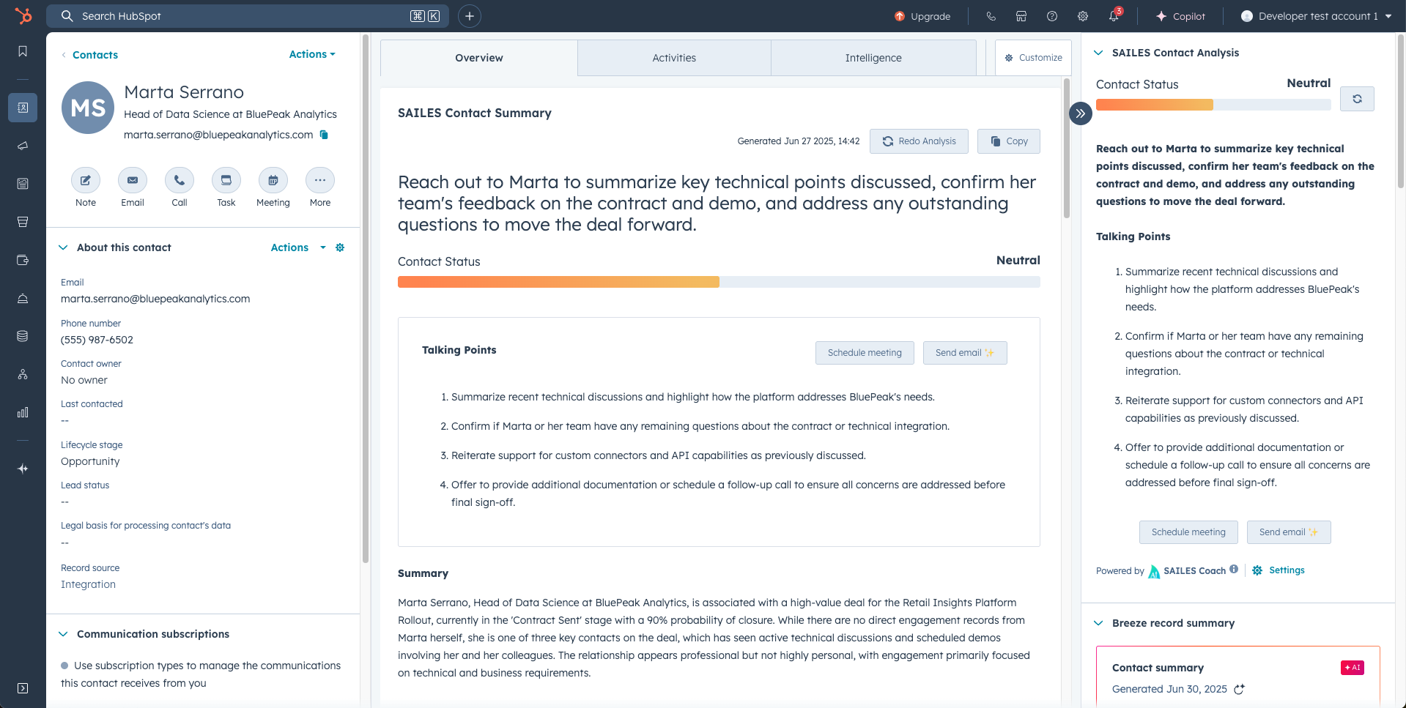Open gear settings for About this contact
The width and height of the screenshot is (1406, 708).
340,247
